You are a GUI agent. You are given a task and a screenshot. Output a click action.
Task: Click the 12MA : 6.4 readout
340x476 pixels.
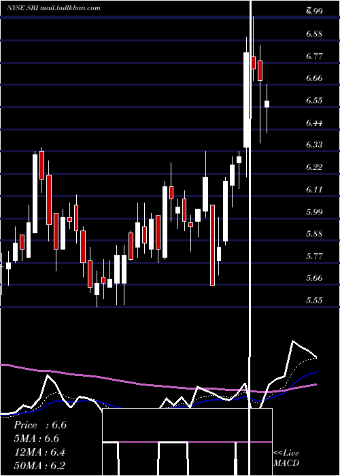[x=39, y=452]
